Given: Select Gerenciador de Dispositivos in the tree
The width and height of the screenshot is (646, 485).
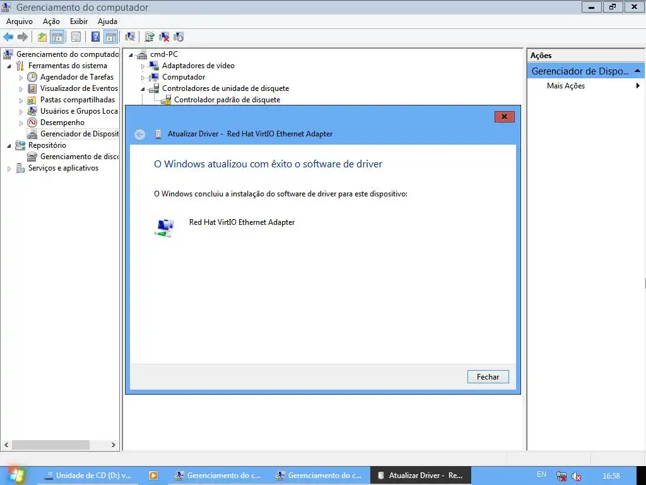Looking at the screenshot, I should (79, 134).
